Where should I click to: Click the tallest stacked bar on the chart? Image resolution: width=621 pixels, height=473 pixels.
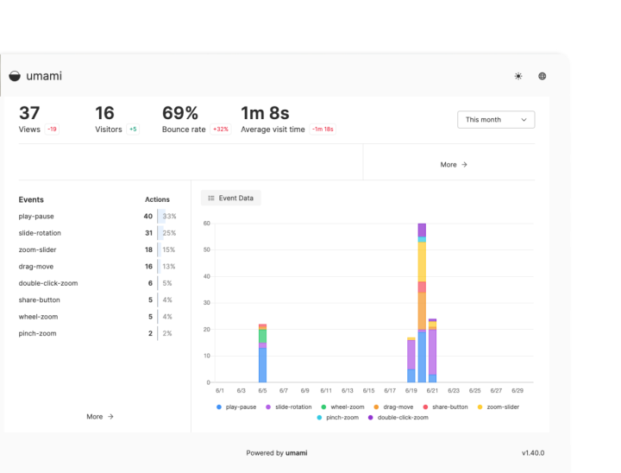[x=422, y=302]
